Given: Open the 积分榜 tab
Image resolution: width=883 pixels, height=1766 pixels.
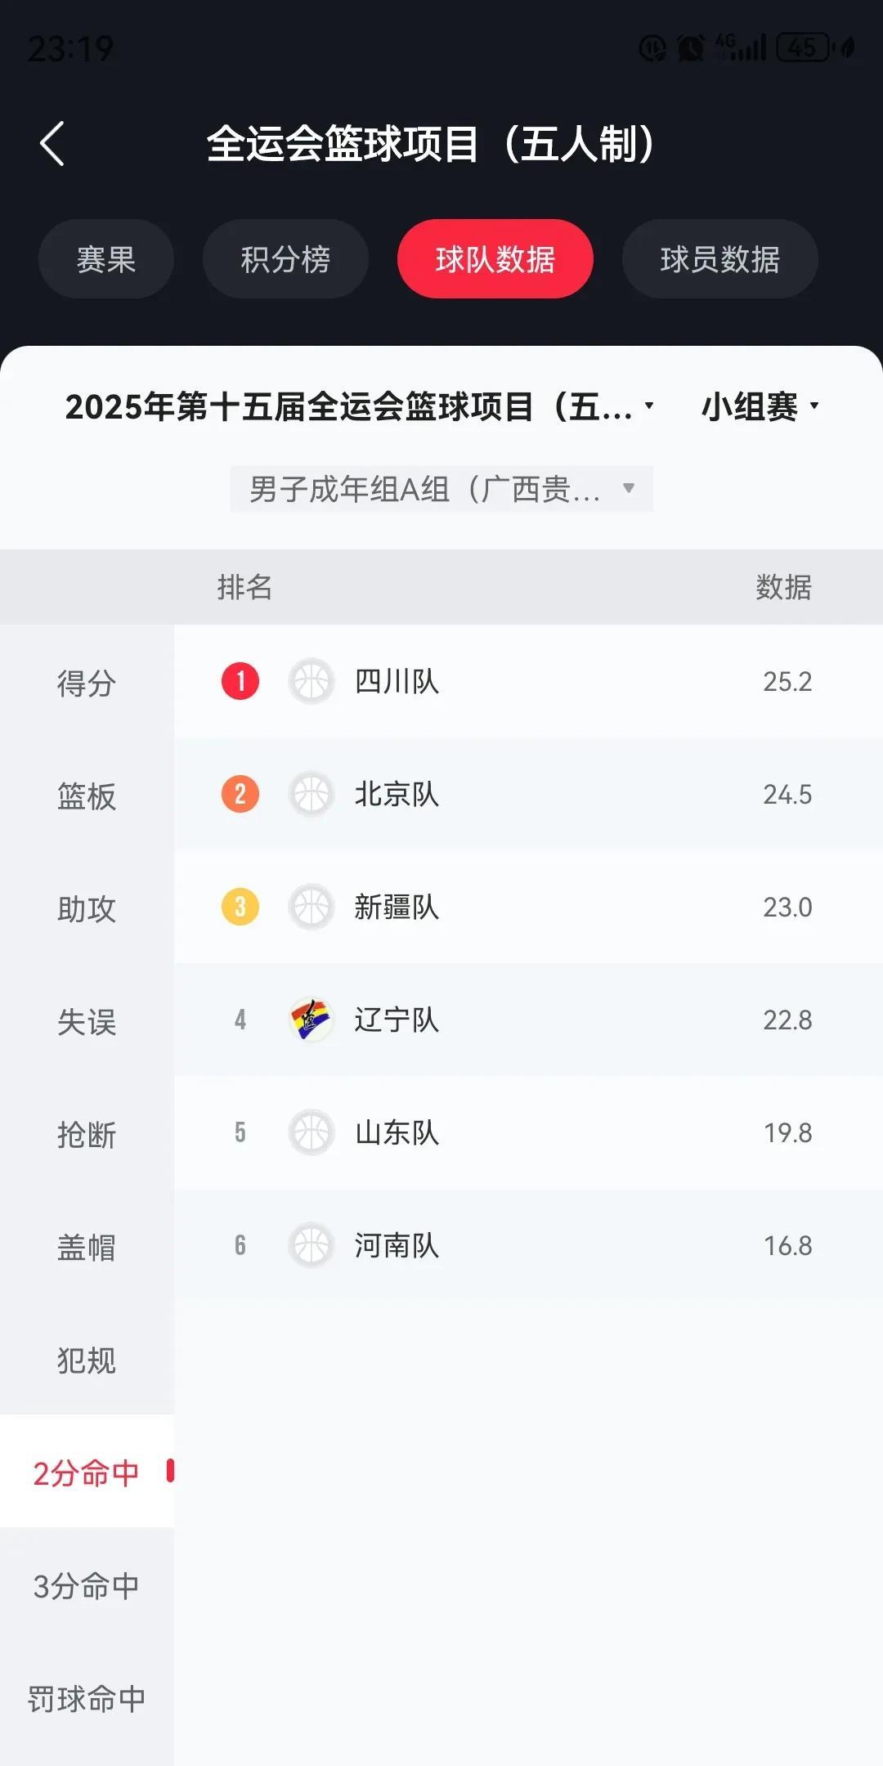Looking at the screenshot, I should [x=285, y=259].
